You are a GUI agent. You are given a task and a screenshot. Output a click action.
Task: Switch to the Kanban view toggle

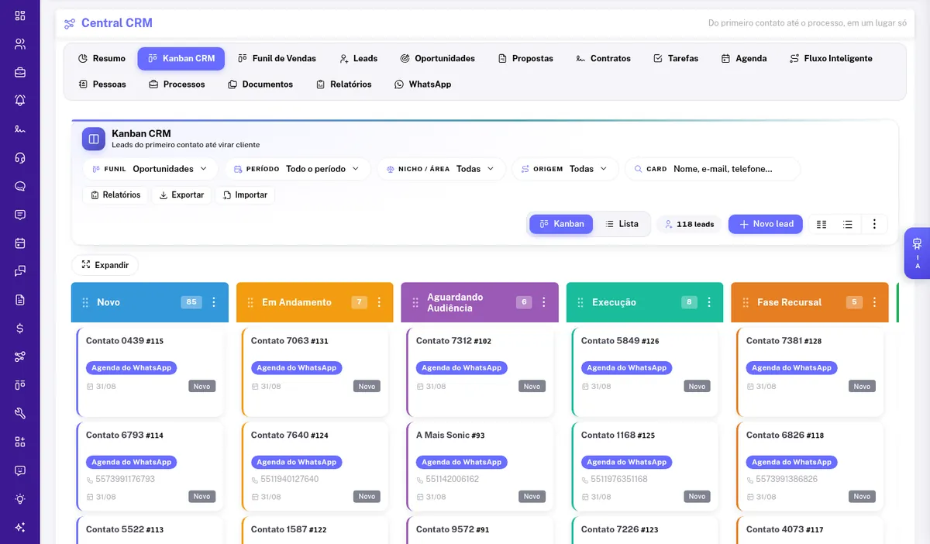[x=561, y=224]
